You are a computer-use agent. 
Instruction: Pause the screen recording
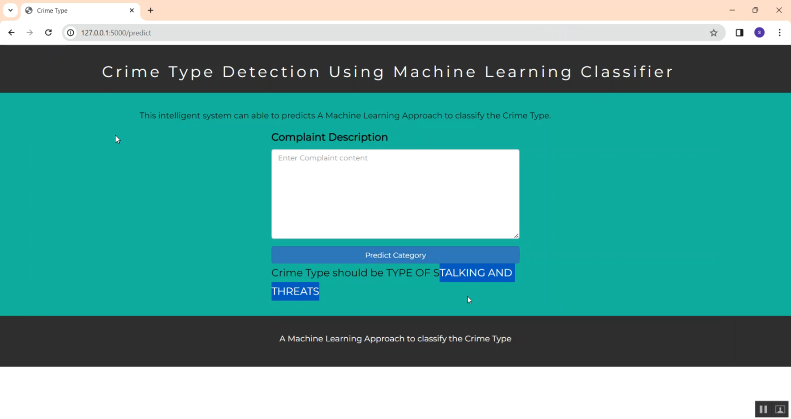pos(763,409)
